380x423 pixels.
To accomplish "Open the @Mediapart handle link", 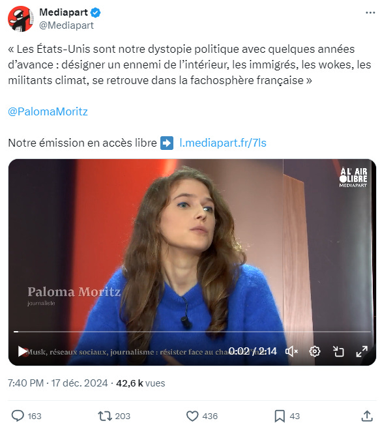I will [x=66, y=25].
